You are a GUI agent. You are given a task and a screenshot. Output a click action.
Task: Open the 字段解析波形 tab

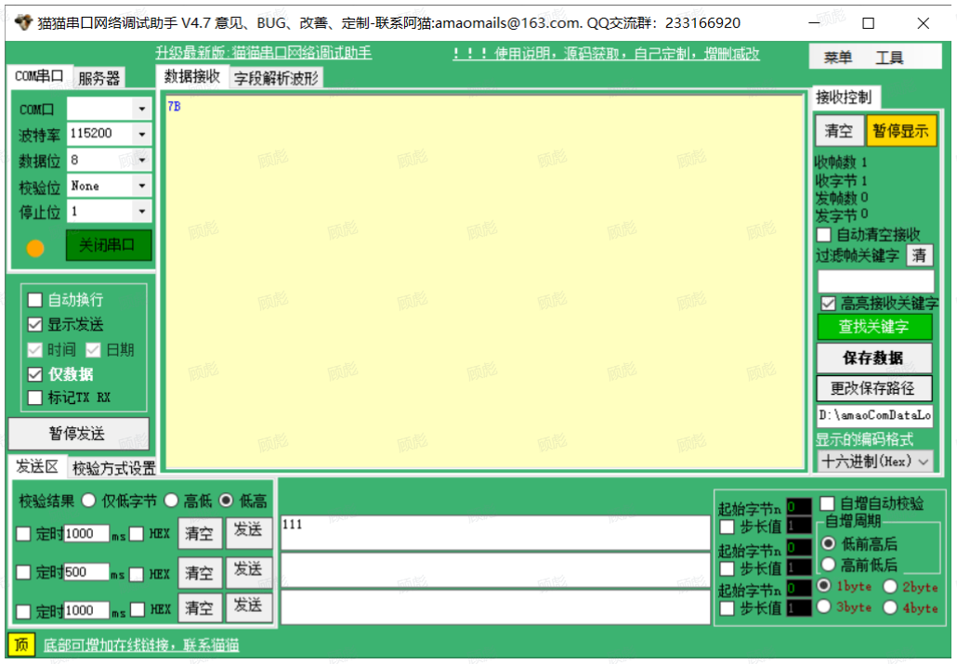coord(275,79)
